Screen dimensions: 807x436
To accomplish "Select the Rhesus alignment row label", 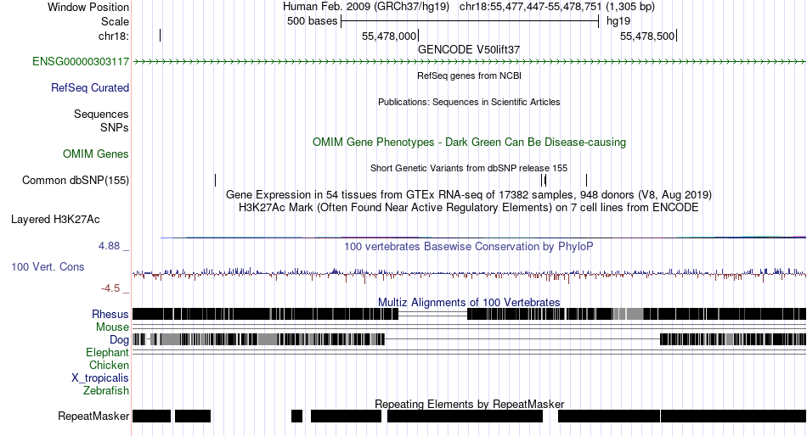I will (x=110, y=315).
